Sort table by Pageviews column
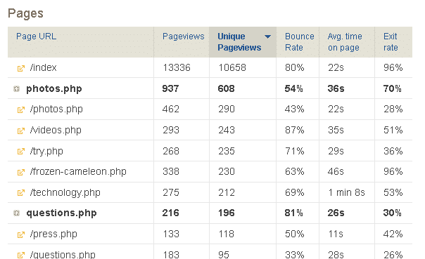This screenshot has width=425, height=259. point(183,36)
